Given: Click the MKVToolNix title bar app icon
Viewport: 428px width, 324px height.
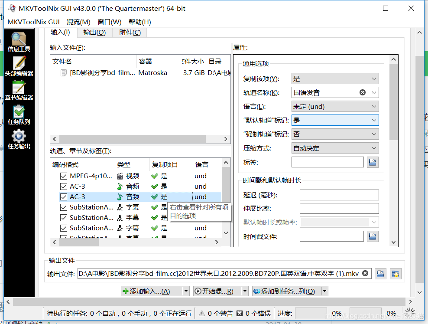Looking at the screenshot, I should pos(12,8).
